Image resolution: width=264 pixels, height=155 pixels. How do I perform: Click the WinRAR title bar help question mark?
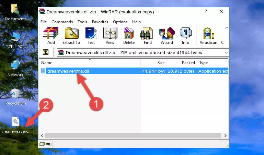pyautogui.click(x=206, y=11)
